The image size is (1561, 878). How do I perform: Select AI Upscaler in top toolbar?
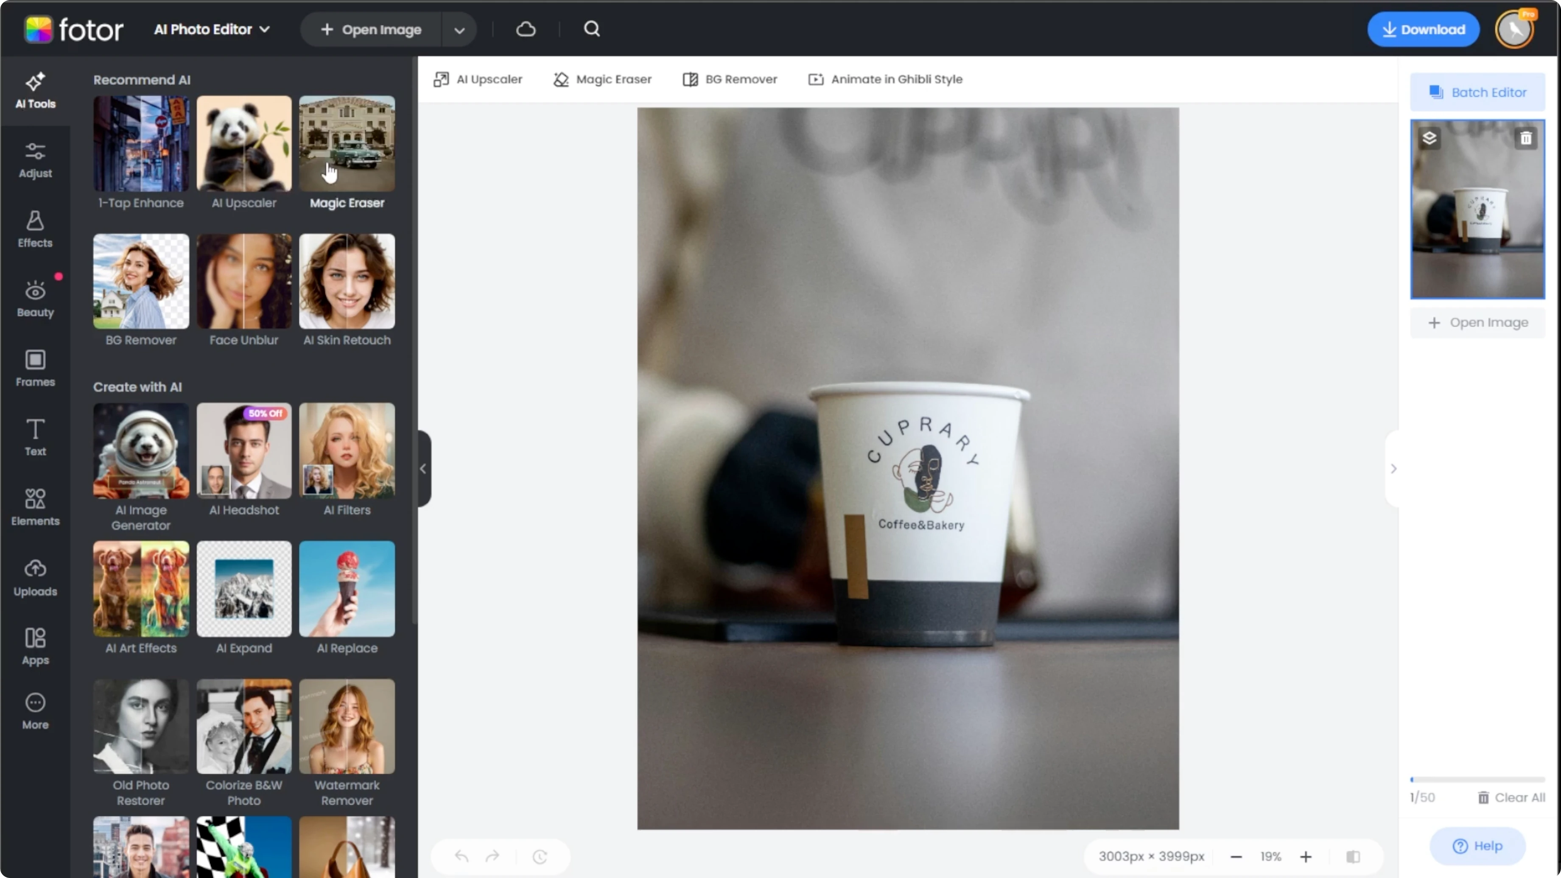tap(478, 79)
